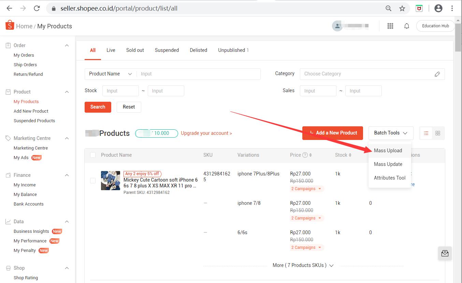Collapse the Finance sidebar section

[67, 175]
